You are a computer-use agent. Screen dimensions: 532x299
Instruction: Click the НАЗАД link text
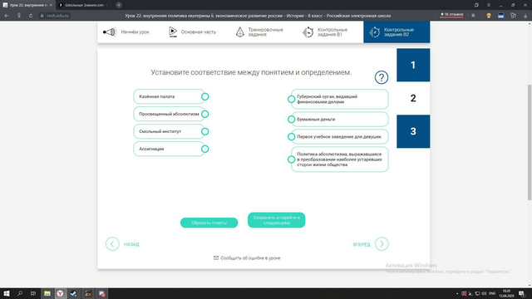[x=131, y=244]
